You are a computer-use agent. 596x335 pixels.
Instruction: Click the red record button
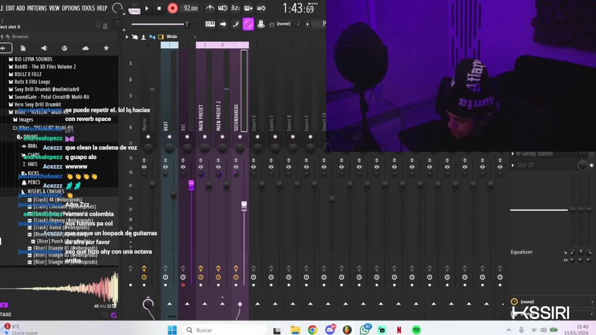click(x=172, y=8)
